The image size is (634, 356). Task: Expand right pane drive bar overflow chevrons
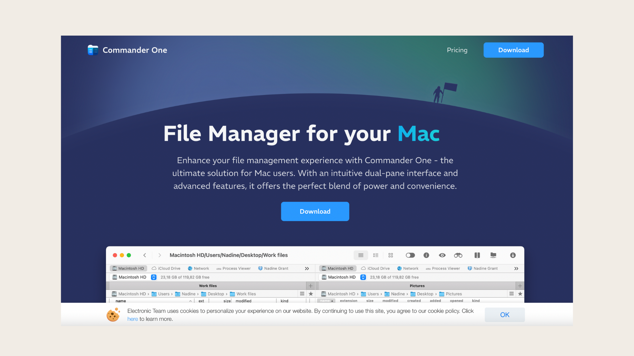pos(516,268)
